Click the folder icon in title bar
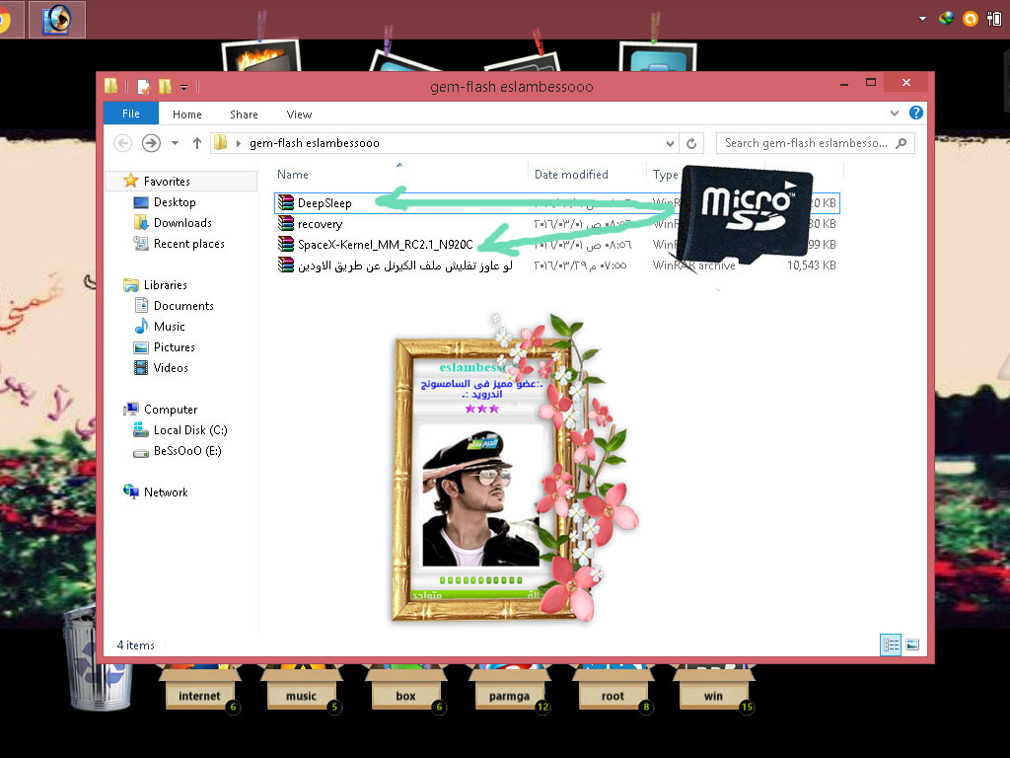Image resolution: width=1010 pixels, height=758 pixels. pyautogui.click(x=110, y=86)
